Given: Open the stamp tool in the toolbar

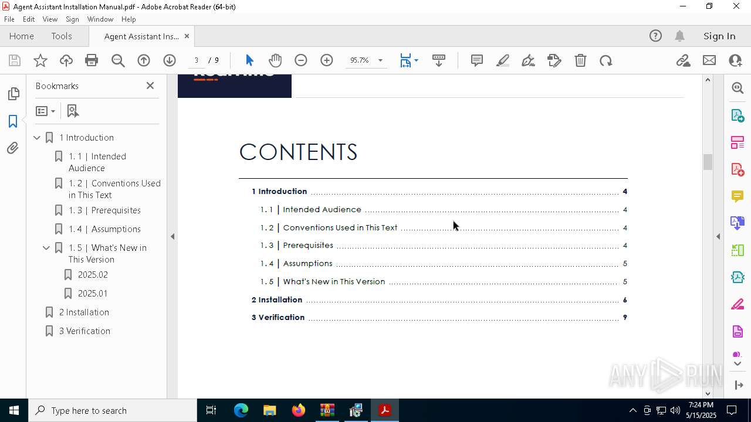Looking at the screenshot, I should (554, 60).
